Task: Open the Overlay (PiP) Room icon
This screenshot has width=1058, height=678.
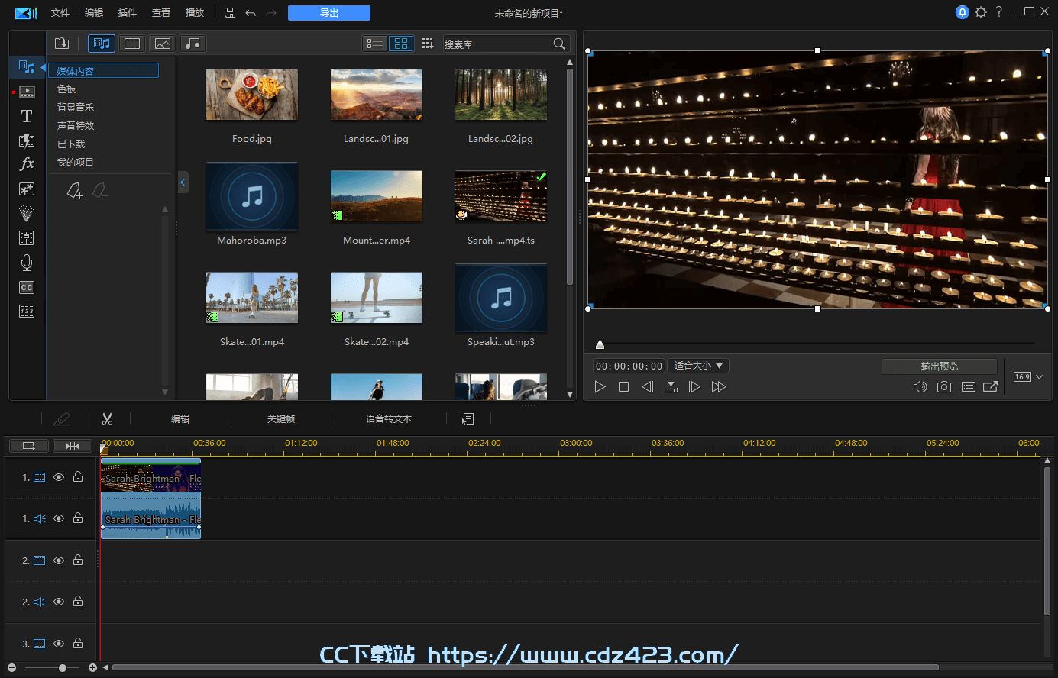Action: pyautogui.click(x=27, y=189)
